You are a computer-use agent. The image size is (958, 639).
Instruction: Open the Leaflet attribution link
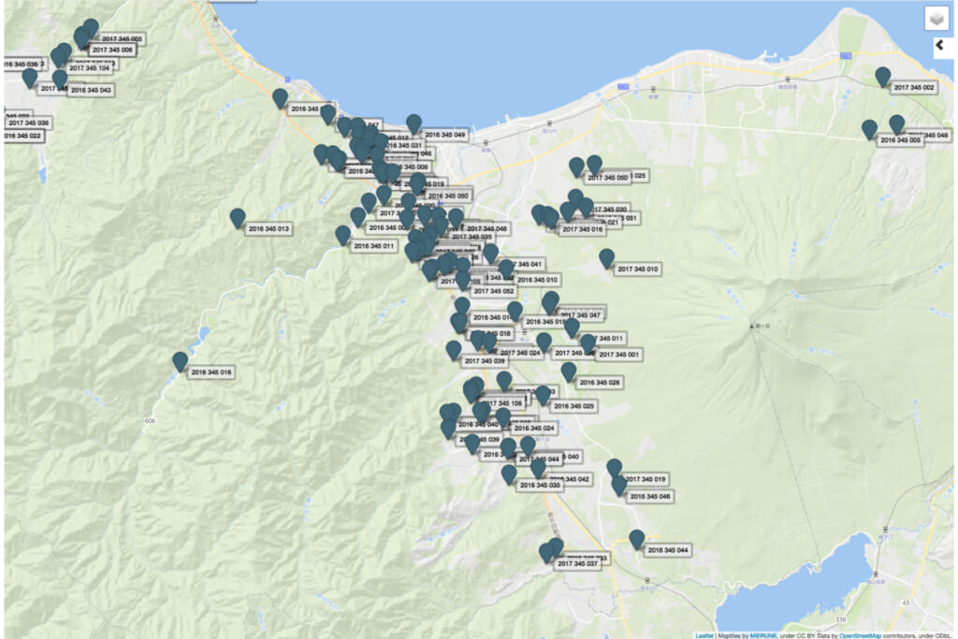tap(704, 634)
